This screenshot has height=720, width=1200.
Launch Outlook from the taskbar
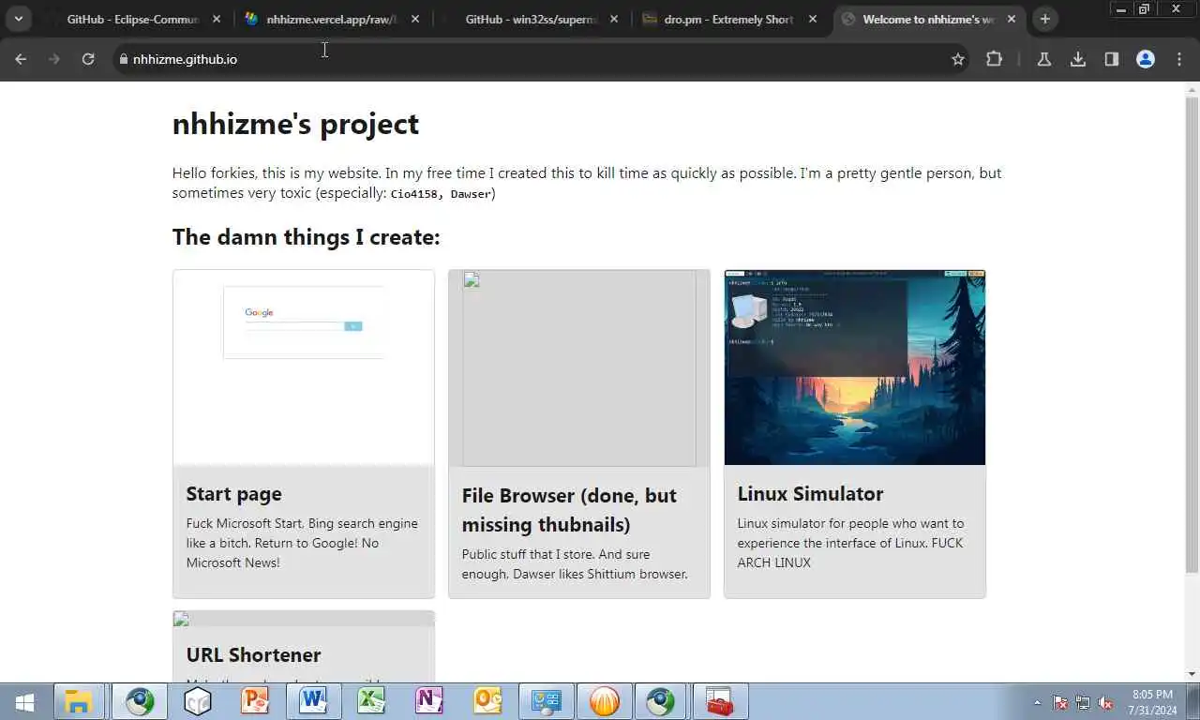[487, 701]
